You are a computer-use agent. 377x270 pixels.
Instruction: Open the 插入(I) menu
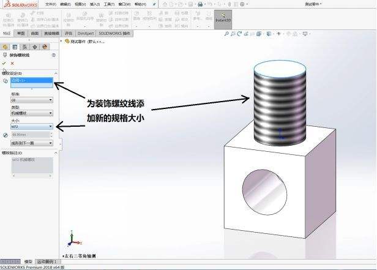[95, 4]
